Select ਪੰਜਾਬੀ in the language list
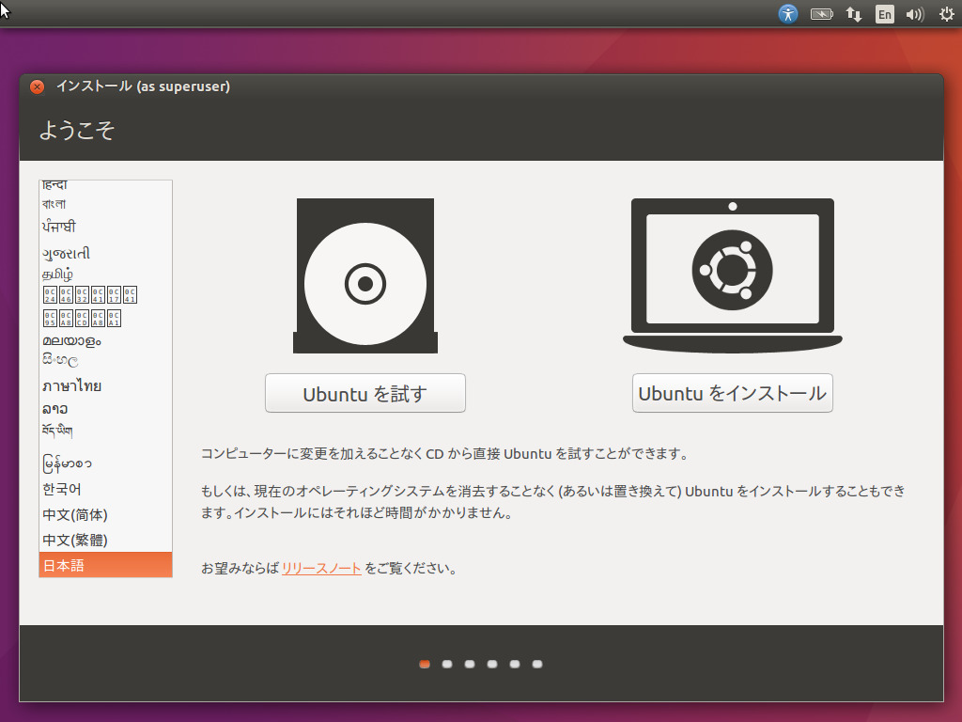The image size is (962, 722). (x=105, y=226)
